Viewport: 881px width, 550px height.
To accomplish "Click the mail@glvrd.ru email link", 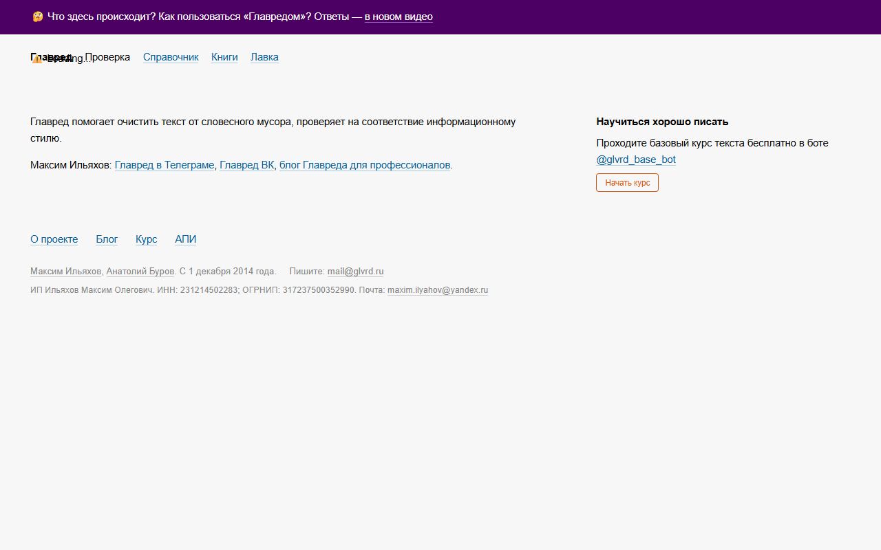I will (355, 272).
